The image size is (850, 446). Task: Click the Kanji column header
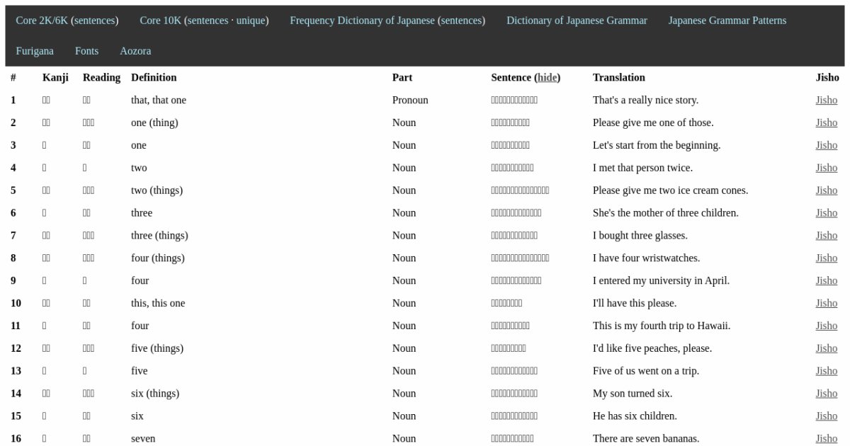pyautogui.click(x=55, y=77)
